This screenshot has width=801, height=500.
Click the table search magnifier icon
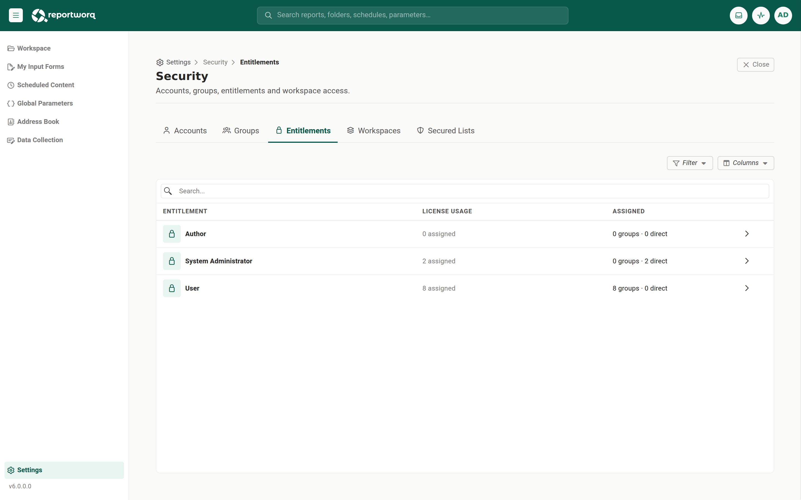click(168, 191)
